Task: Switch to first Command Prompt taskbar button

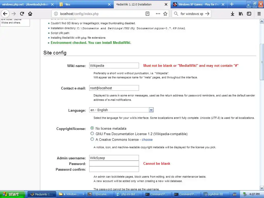Action: point(158,194)
